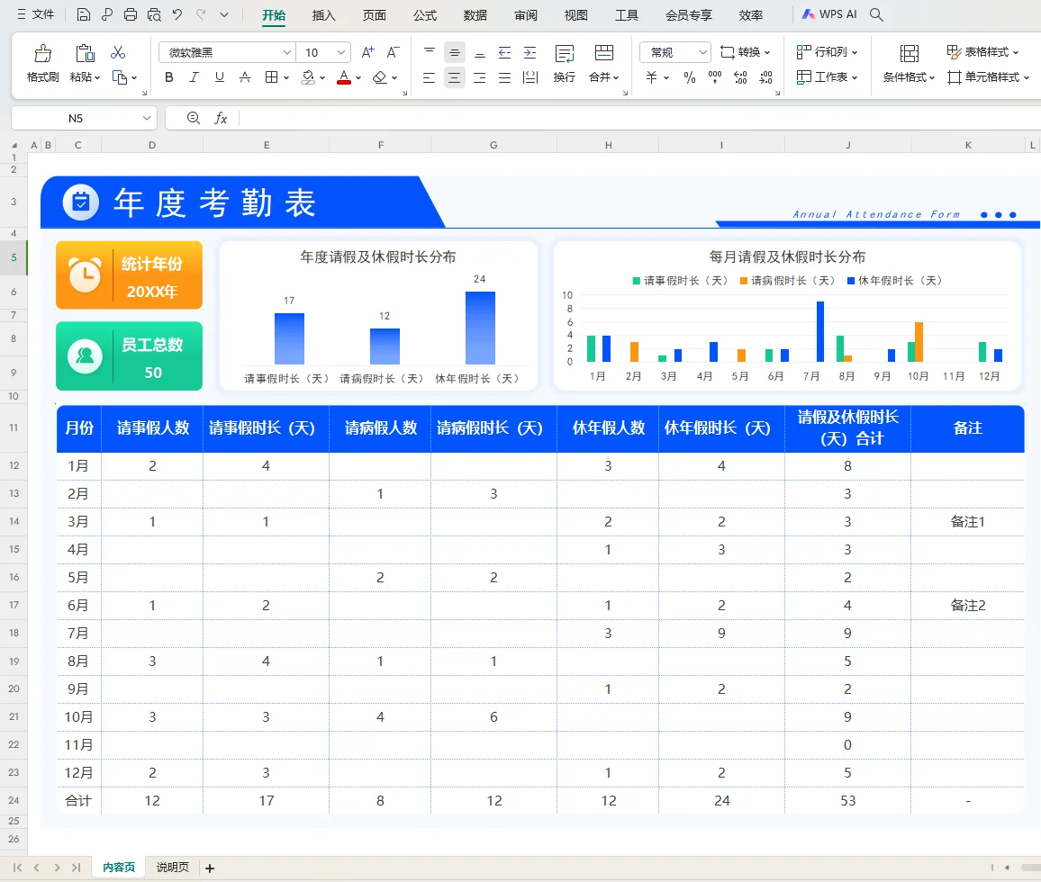
Task: Click the increase decimal places icon
Action: [x=740, y=77]
